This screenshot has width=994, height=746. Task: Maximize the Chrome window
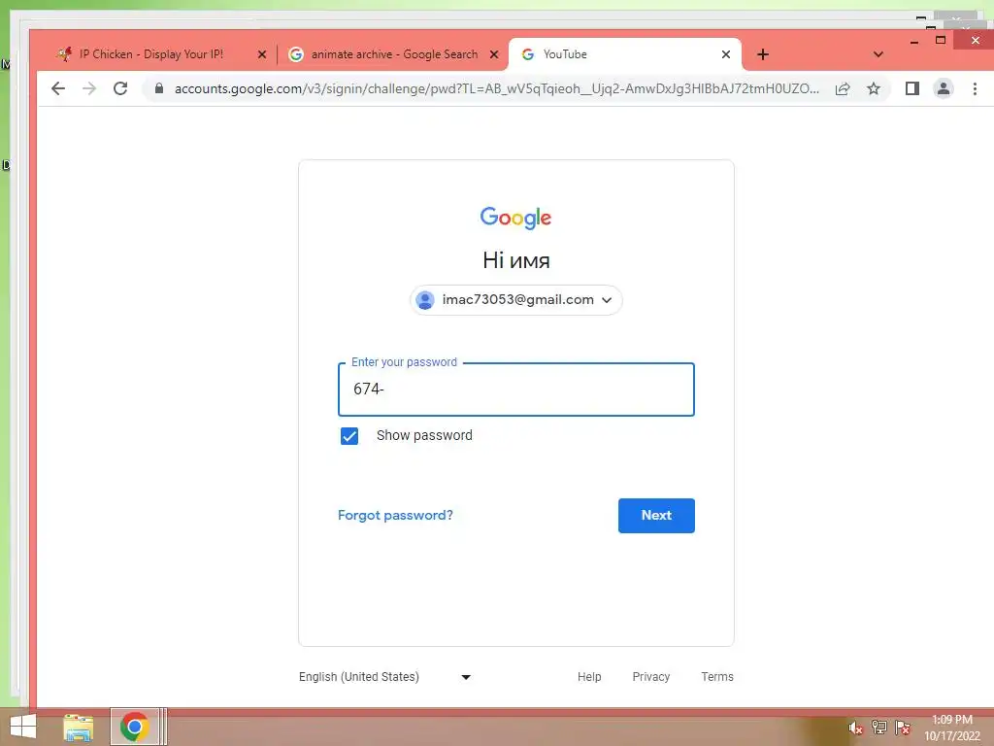[x=941, y=40]
